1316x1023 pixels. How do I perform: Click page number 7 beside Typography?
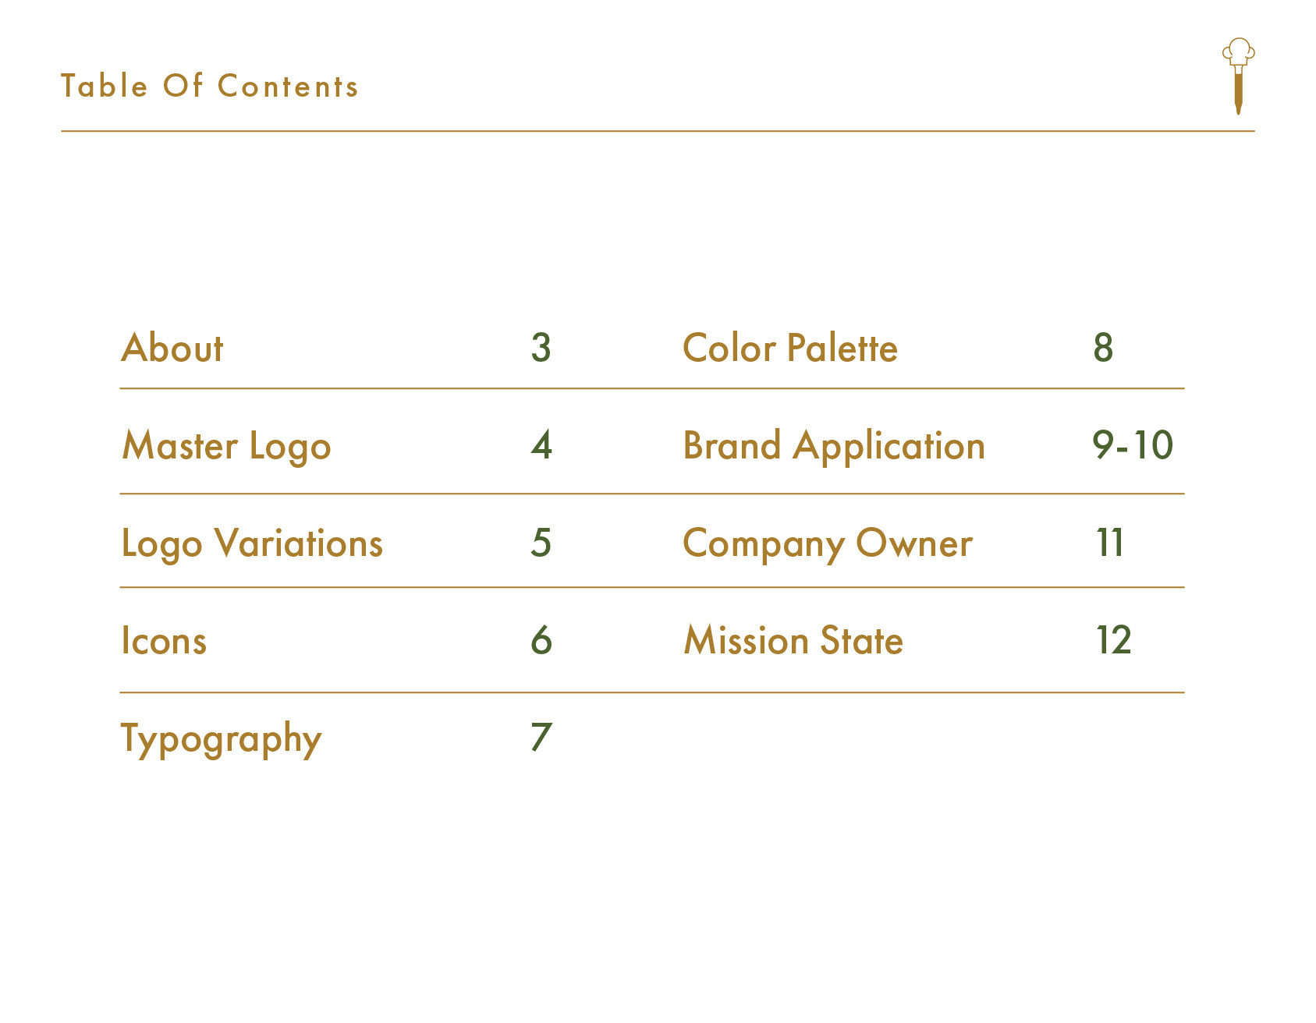541,738
